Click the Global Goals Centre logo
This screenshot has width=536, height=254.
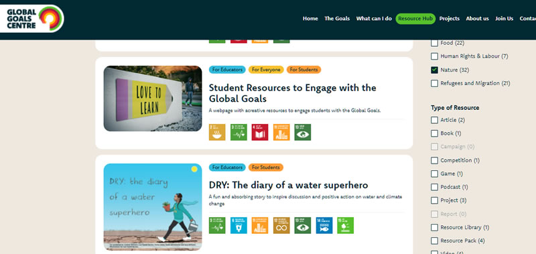(31, 19)
